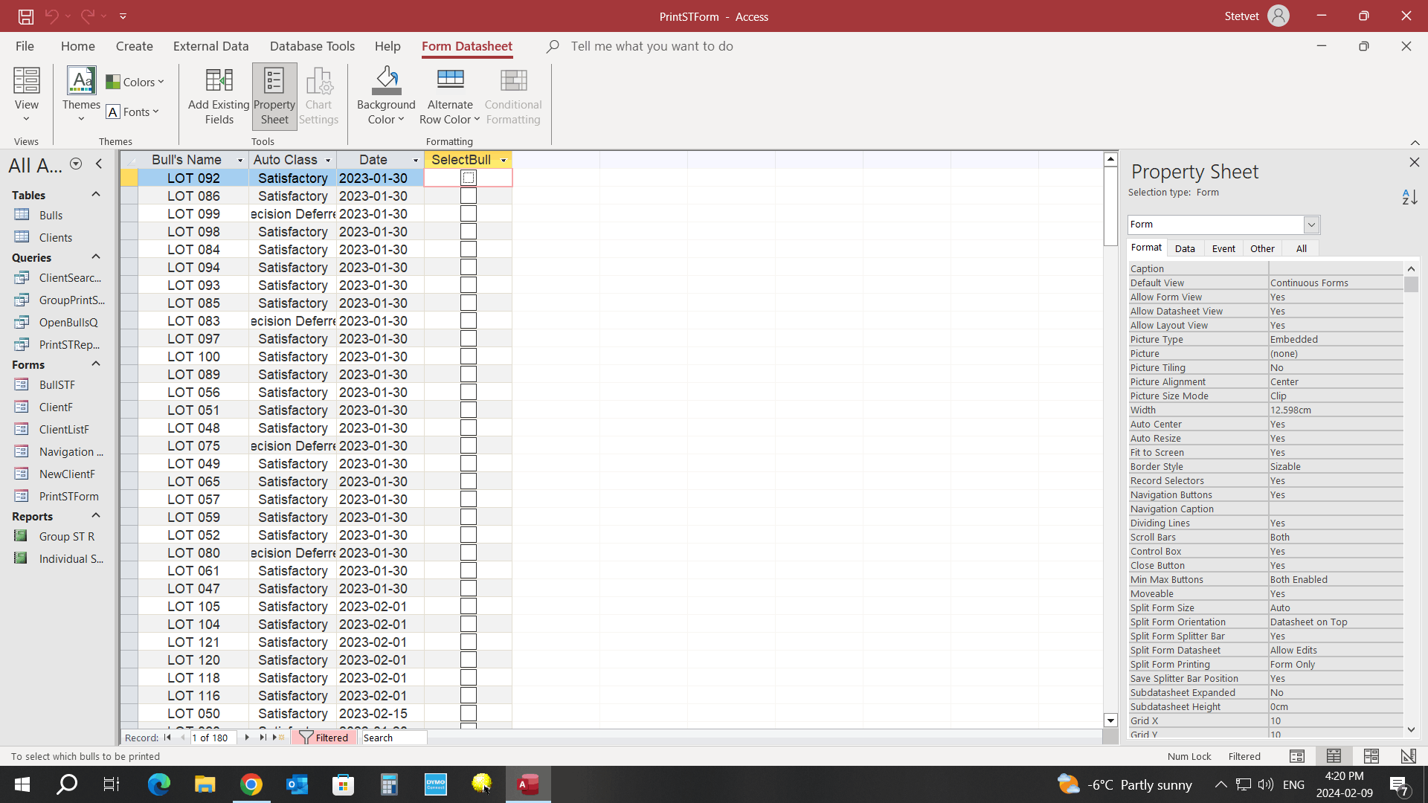1428x803 pixels.
Task: Open the Calculator app in taskbar
Action: (389, 784)
